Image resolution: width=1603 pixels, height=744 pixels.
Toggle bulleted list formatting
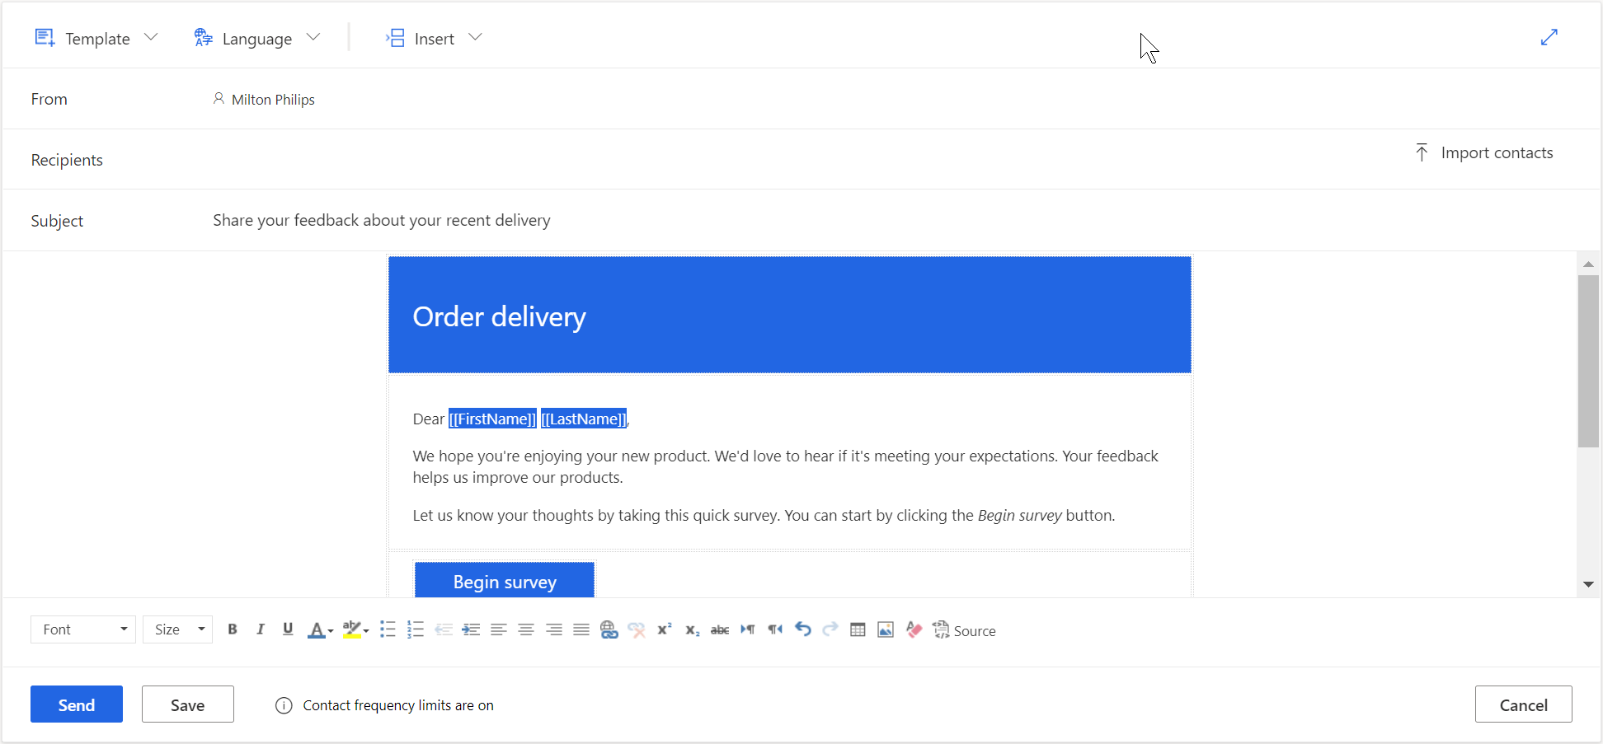[388, 629]
